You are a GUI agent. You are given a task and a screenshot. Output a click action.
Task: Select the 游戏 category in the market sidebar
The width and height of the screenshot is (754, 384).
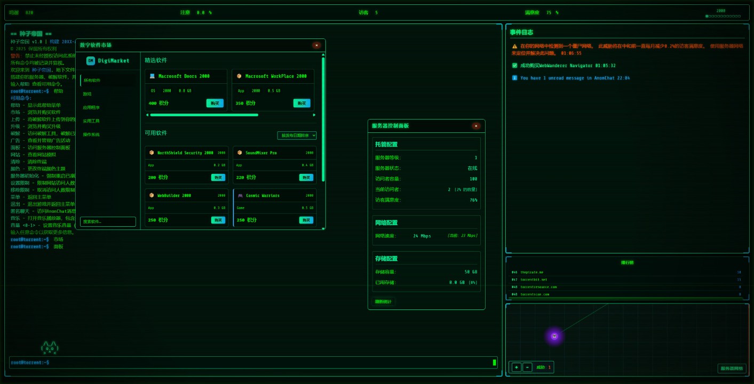(87, 94)
